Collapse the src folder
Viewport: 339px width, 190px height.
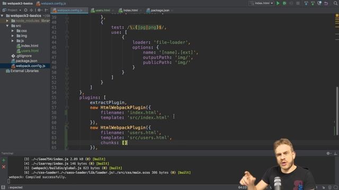7,26
